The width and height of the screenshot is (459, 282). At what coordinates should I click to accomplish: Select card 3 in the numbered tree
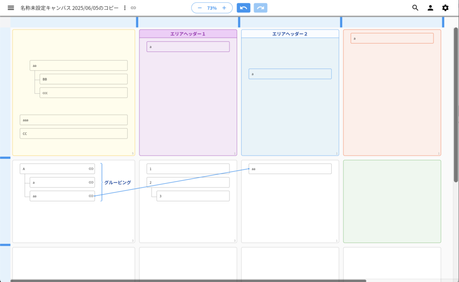(193, 196)
